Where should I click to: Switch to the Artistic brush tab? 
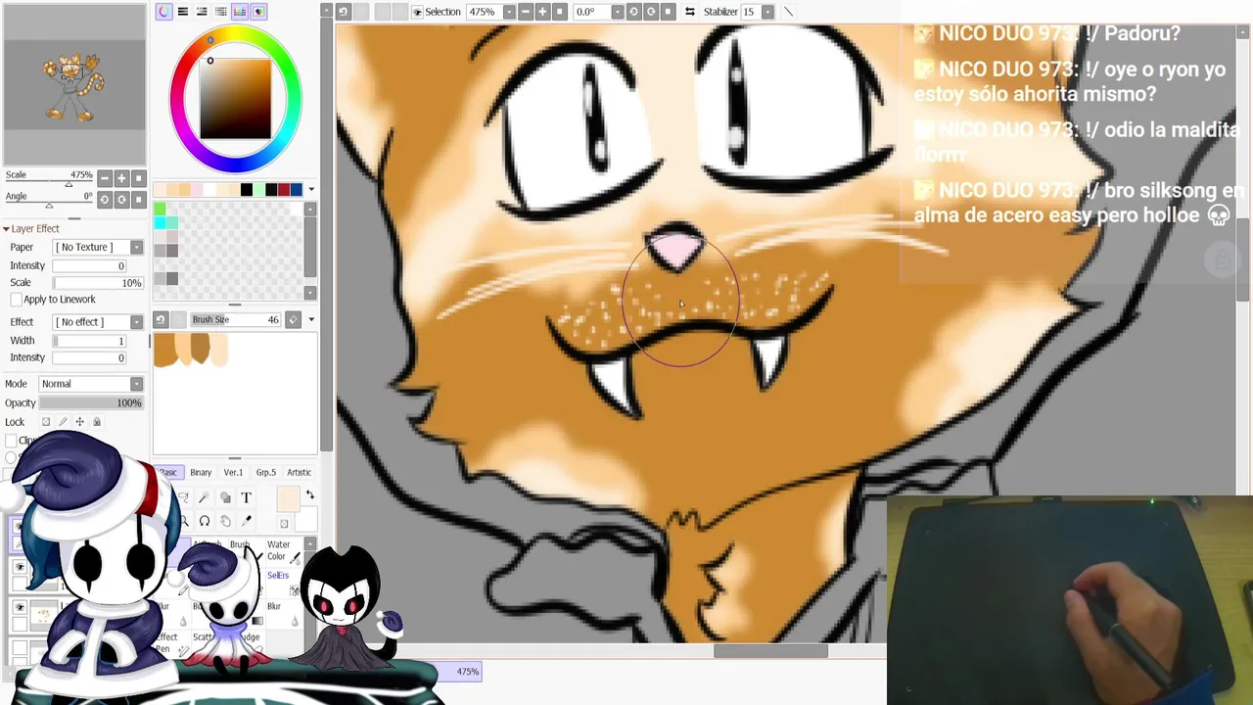(299, 472)
